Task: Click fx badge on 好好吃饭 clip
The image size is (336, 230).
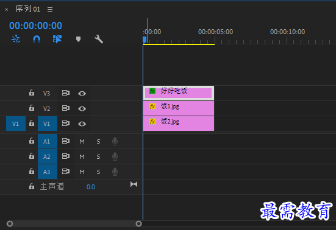Action: 152,91
